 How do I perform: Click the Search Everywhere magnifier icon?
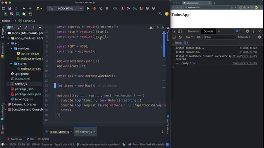click(160, 14)
